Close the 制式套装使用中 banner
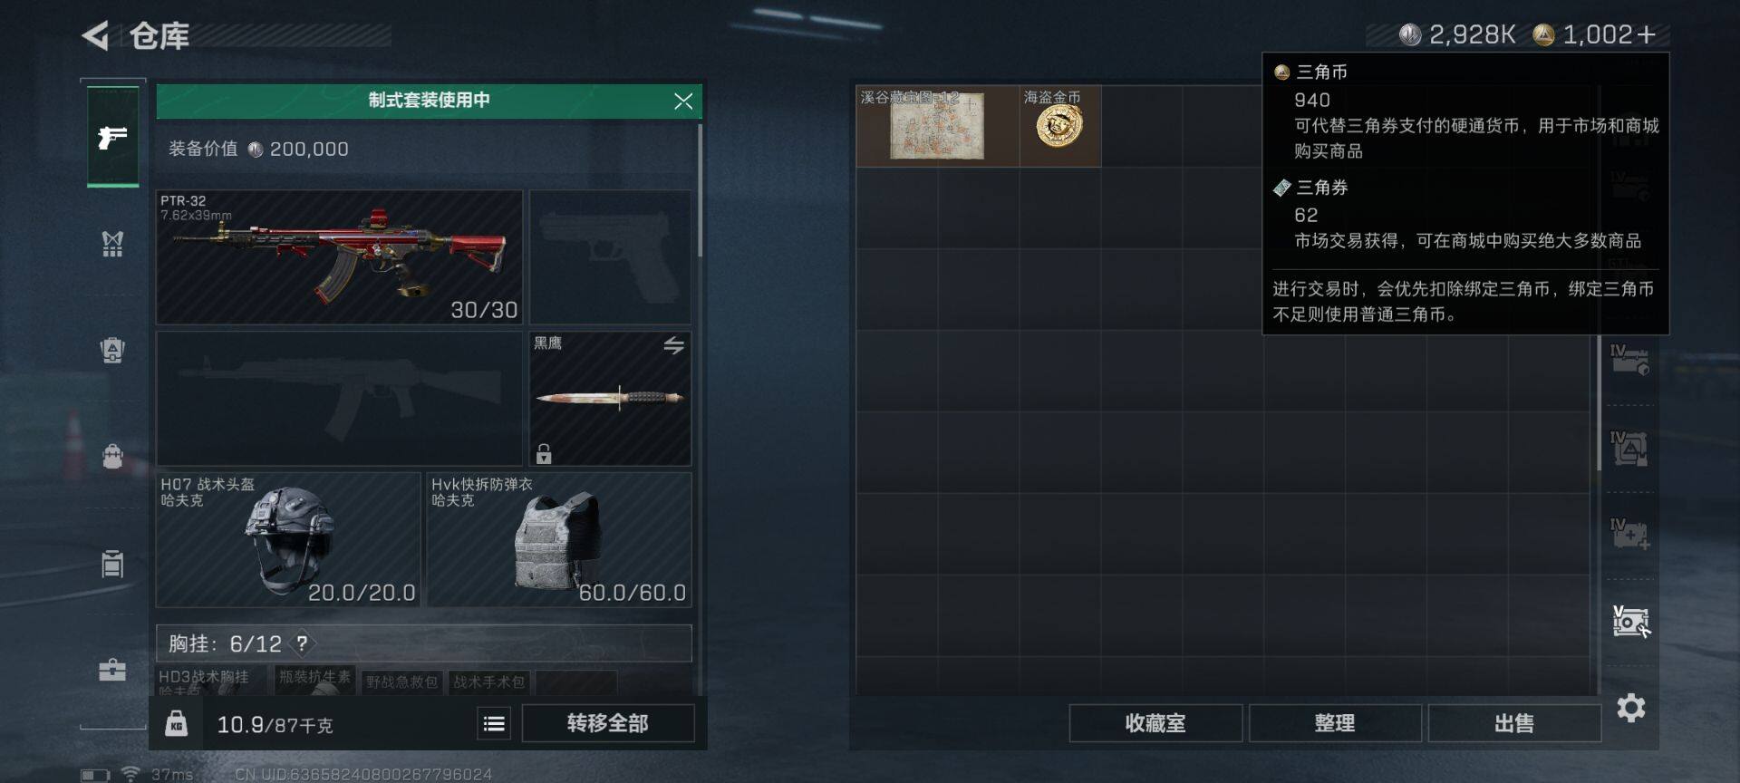 click(x=683, y=101)
